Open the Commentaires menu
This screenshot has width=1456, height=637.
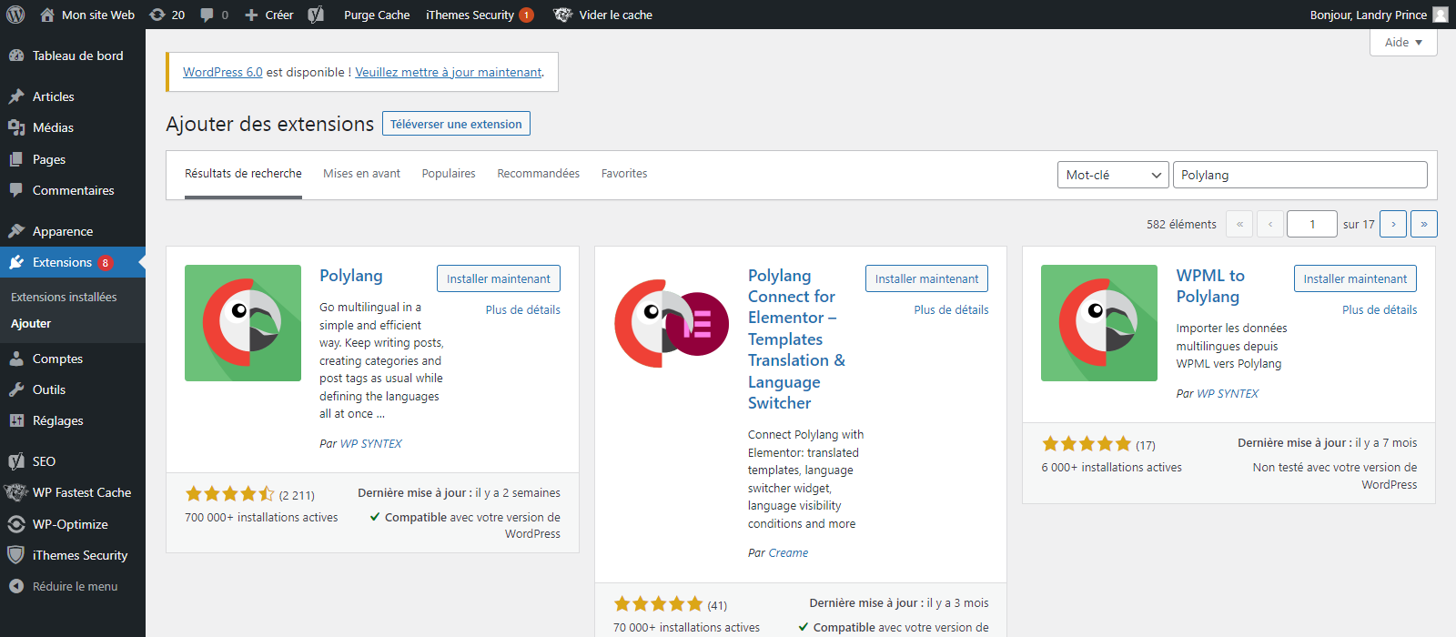click(73, 190)
